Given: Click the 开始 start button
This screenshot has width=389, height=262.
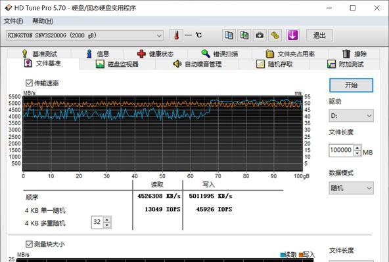Looking at the screenshot, I should pyautogui.click(x=351, y=85).
